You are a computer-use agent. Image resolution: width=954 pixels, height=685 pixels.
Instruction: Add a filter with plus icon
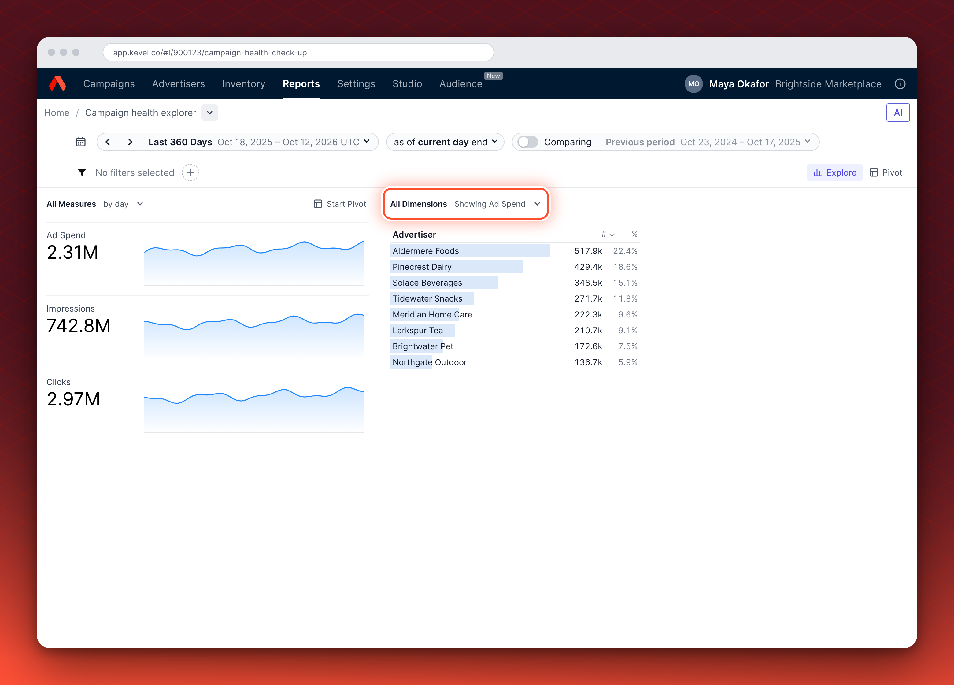(190, 172)
